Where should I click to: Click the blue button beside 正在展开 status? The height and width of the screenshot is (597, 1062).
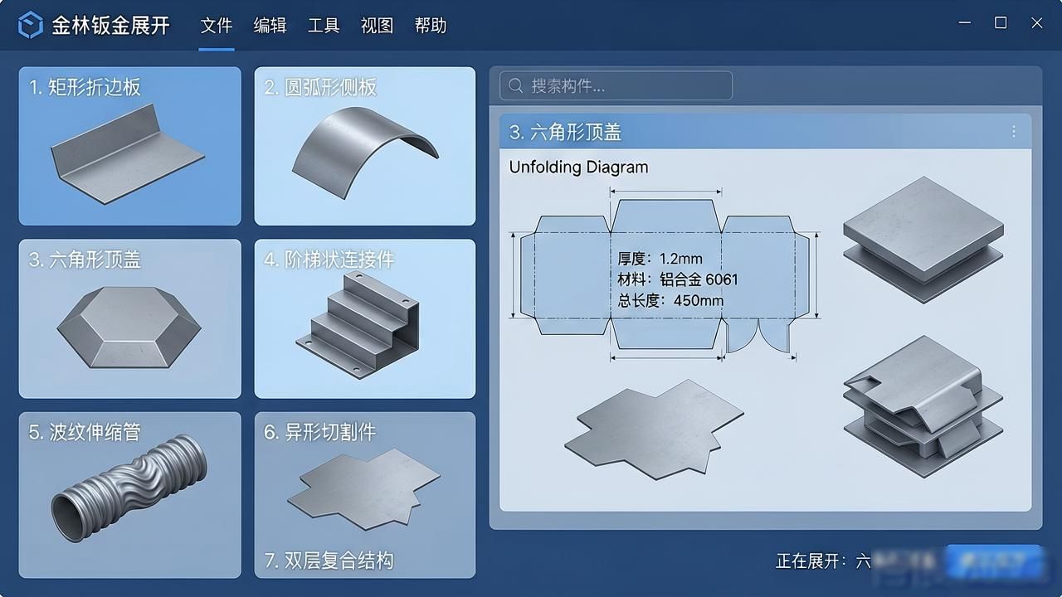tap(993, 561)
